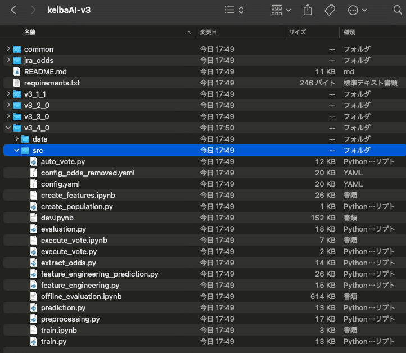The image size is (406, 353).
Task: Click the 614 KB size value
Action: pyautogui.click(x=323, y=297)
